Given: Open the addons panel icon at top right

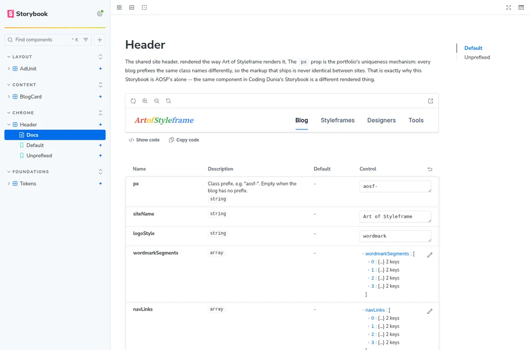Looking at the screenshot, I should pyautogui.click(x=521, y=8).
